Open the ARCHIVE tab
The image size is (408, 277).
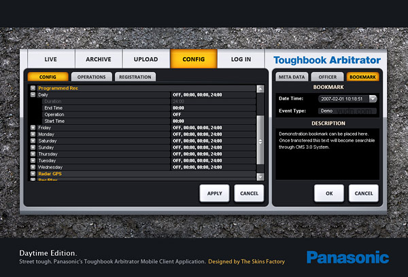coord(99,59)
